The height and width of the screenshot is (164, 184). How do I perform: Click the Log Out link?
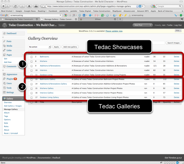[178, 25]
